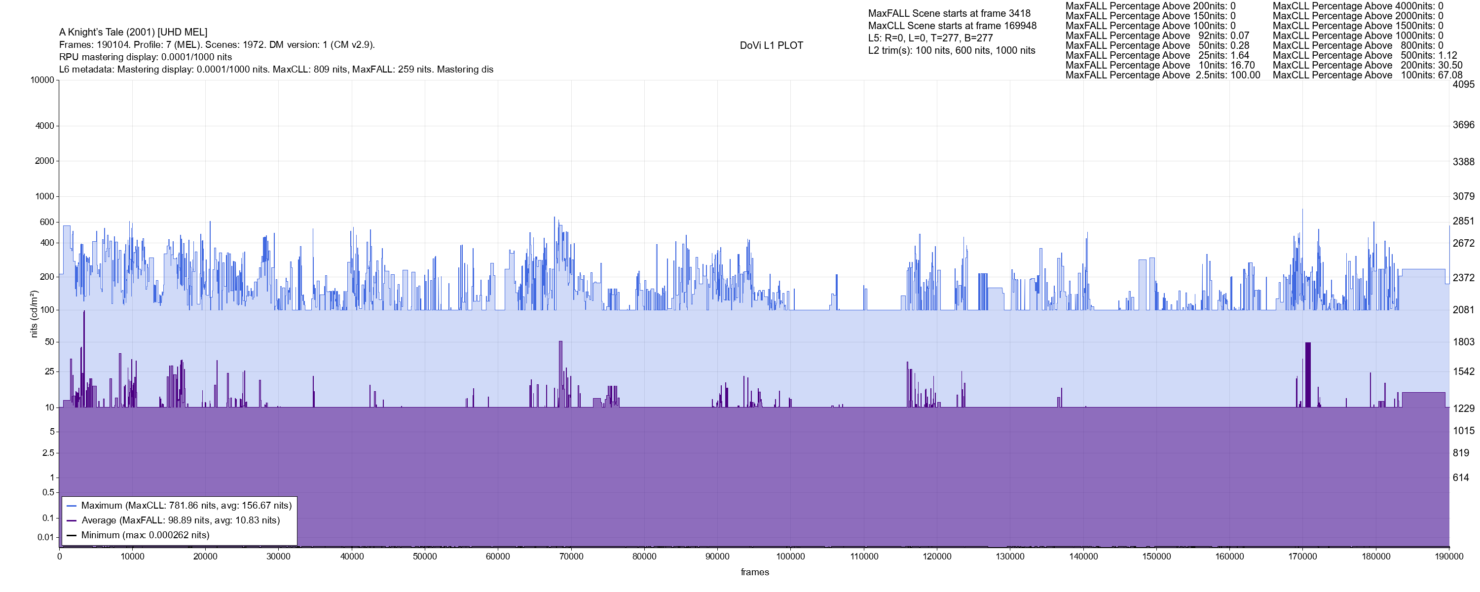1480x592 pixels.
Task: Click the A Knight's Tale title line
Action: pyautogui.click(x=133, y=32)
